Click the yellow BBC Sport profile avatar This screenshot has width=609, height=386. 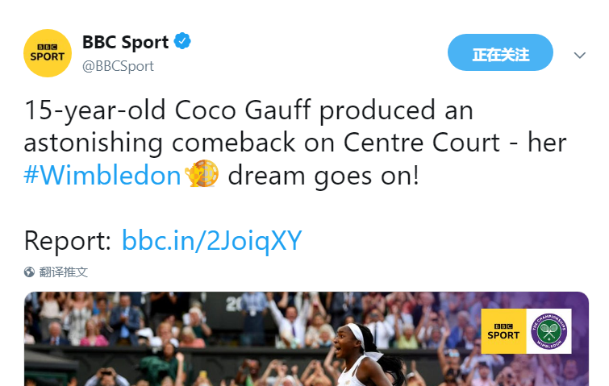tap(48, 53)
